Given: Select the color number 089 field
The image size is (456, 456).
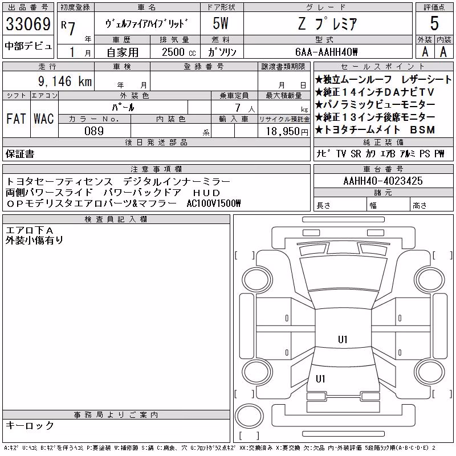Looking at the screenshot, I should 94,131.
